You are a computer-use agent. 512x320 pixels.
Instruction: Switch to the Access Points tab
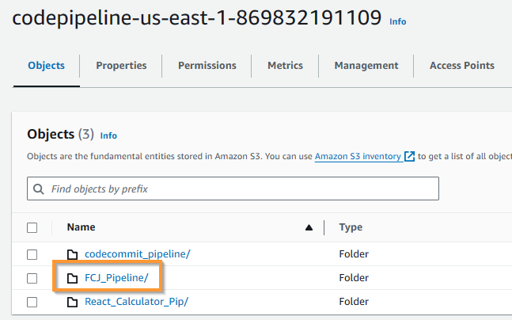461,66
